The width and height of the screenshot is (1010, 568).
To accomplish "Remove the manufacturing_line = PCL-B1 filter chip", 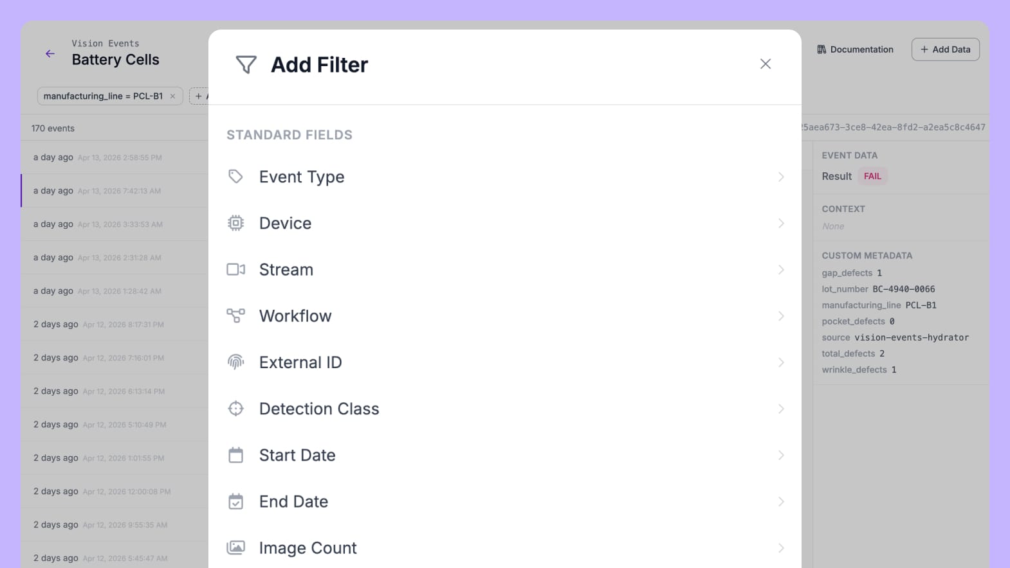I will pos(172,96).
